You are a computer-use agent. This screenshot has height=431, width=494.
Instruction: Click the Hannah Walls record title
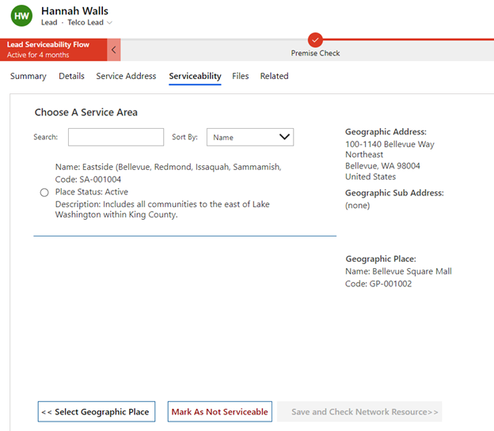click(74, 11)
